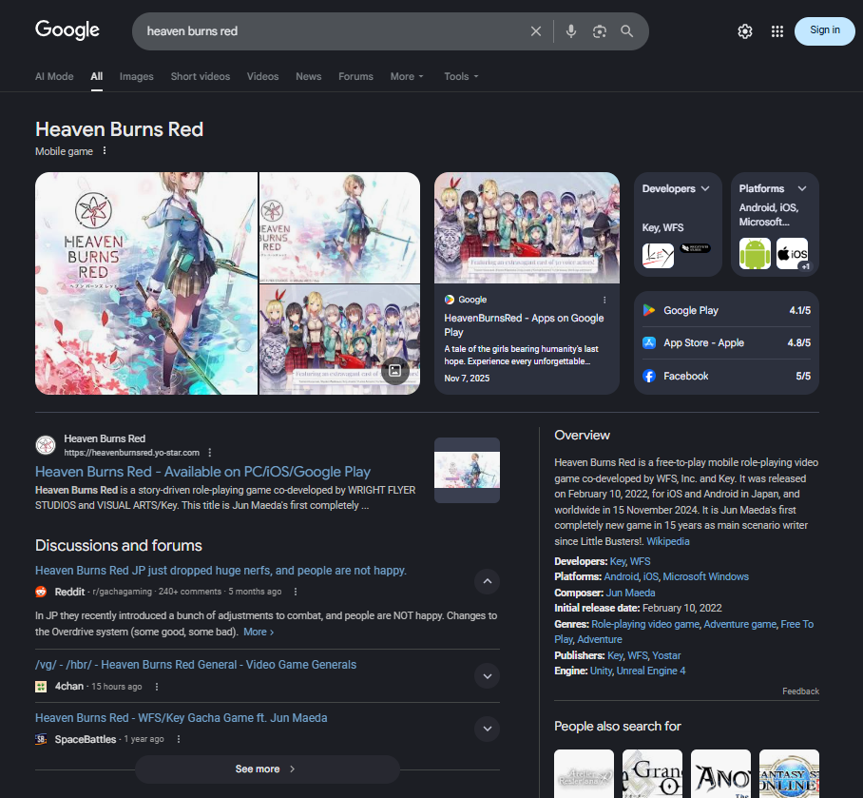Click the iOS platform icon
Screen dimensions: 863x798
pyautogui.click(x=792, y=254)
